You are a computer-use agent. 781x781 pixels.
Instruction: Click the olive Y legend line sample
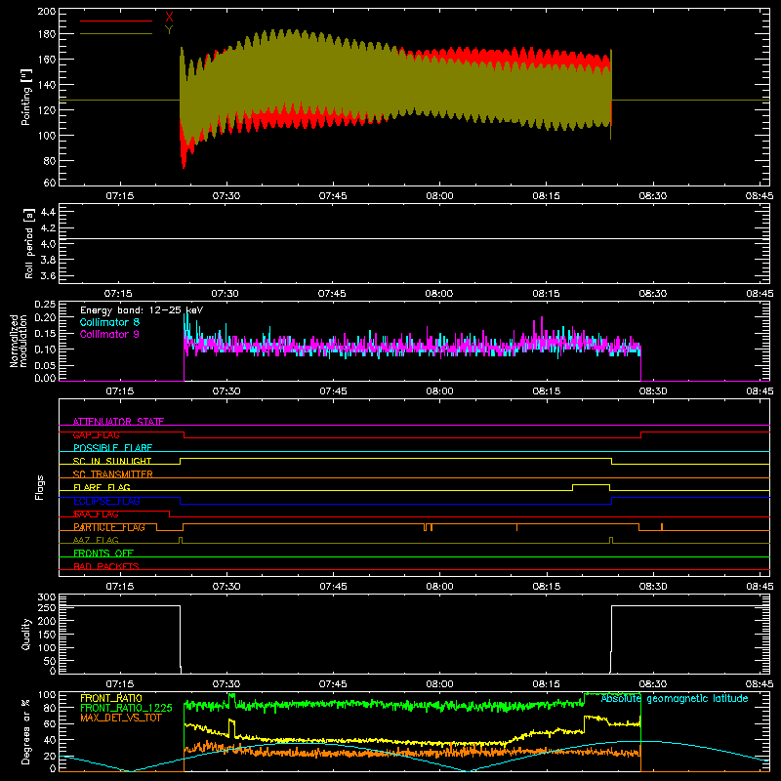pos(116,33)
